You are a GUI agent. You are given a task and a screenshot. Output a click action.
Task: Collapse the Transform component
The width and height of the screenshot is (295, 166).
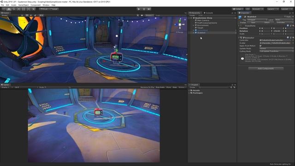[x=239, y=26]
